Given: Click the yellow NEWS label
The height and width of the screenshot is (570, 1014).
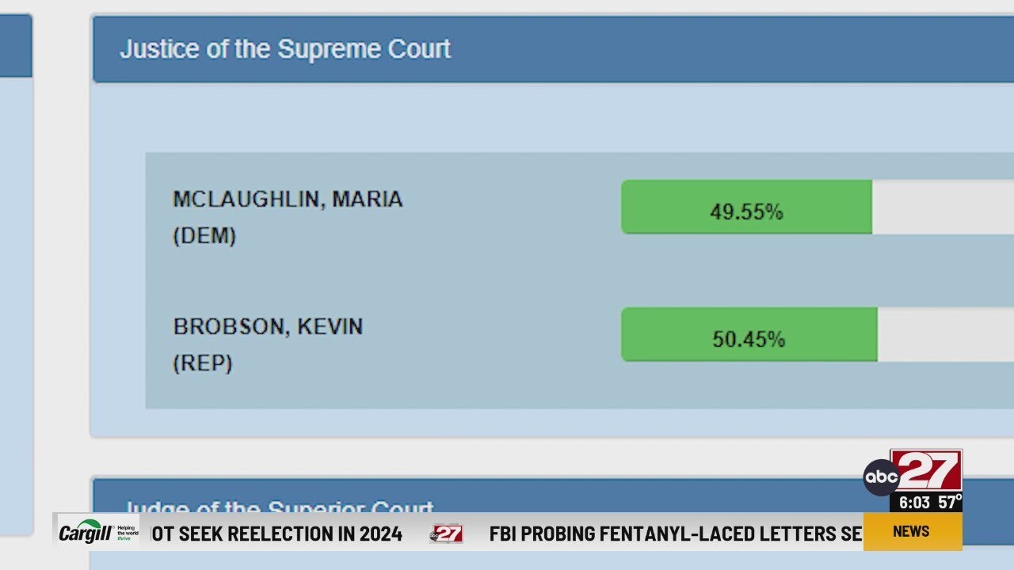Looking at the screenshot, I should [x=911, y=531].
